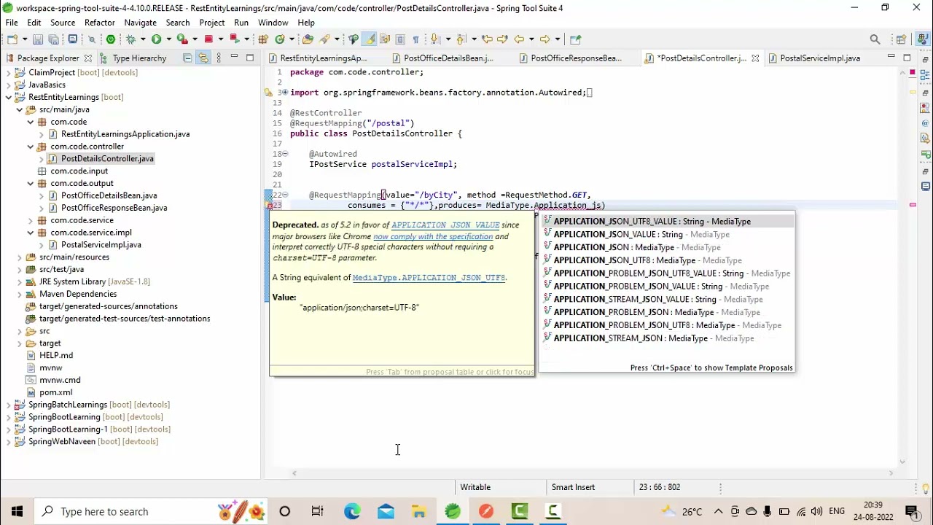Click the editor horizontal scrollbar
Viewport: 933px width, 525px height.
point(592,473)
